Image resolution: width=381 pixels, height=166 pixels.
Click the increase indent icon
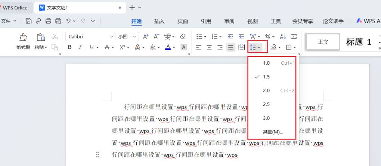[241, 37]
